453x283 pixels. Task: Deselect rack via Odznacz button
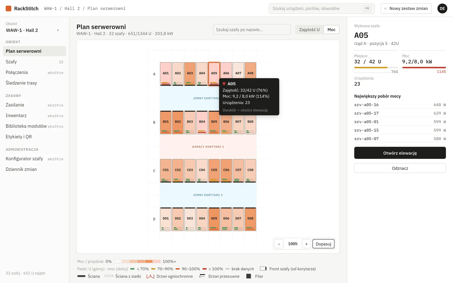point(400,168)
